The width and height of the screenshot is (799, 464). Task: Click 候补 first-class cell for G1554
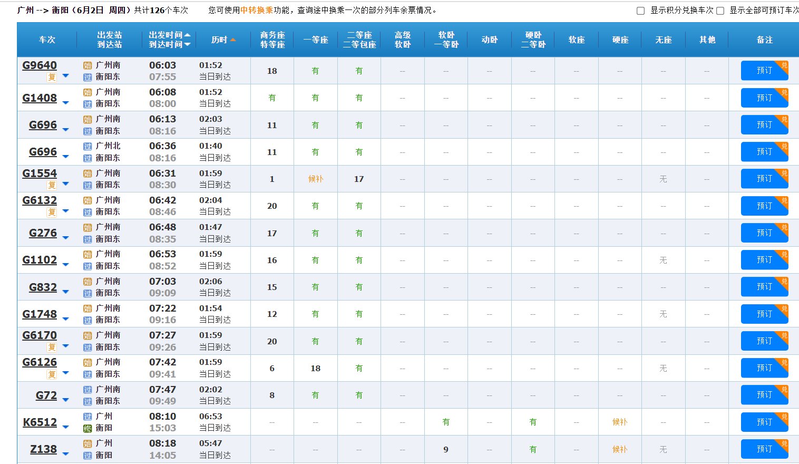pos(315,179)
